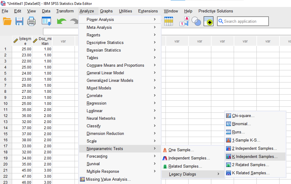Expand the Survival submenu
The height and width of the screenshot is (184, 291).
155,164
